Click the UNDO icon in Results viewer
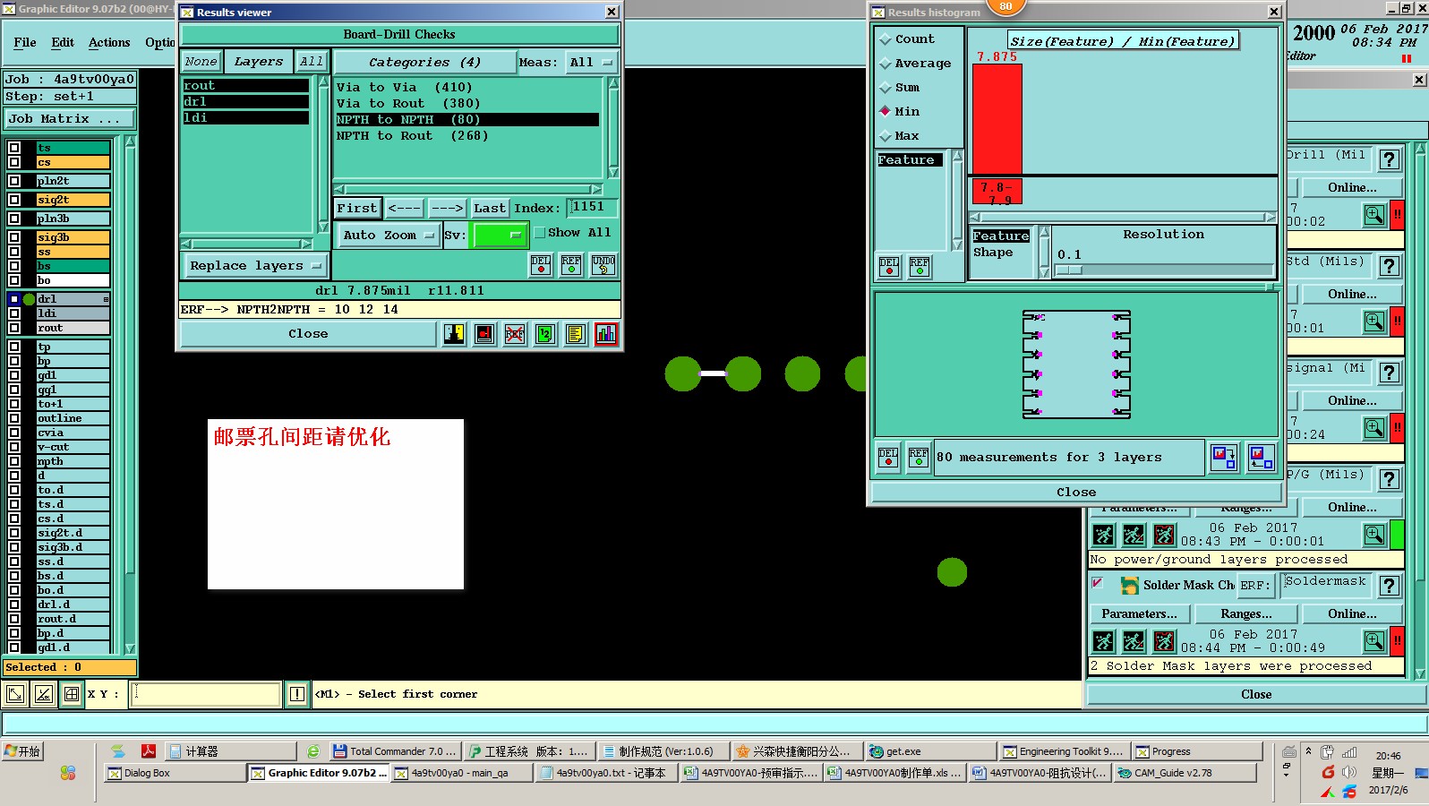 point(603,265)
